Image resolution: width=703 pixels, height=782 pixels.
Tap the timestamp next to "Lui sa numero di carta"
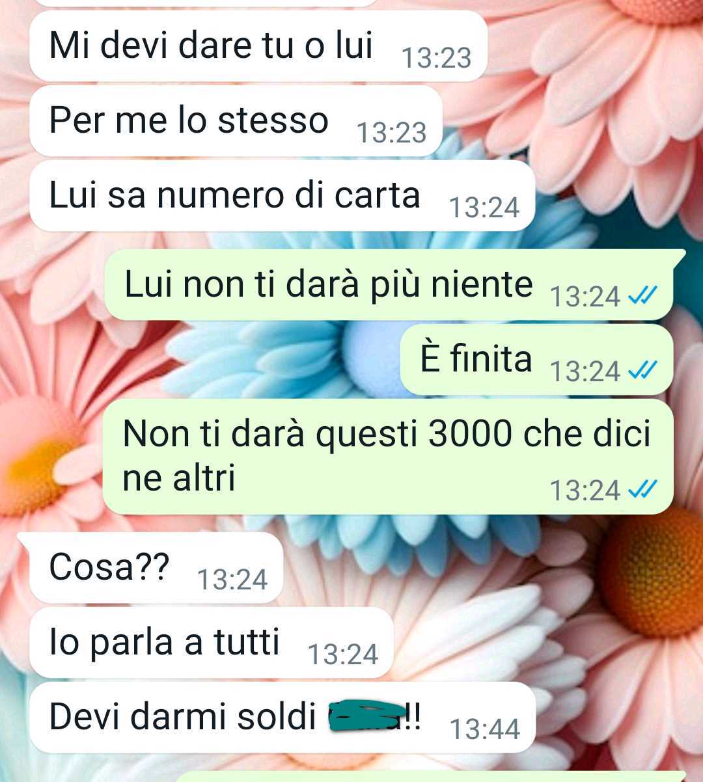pos(485,208)
